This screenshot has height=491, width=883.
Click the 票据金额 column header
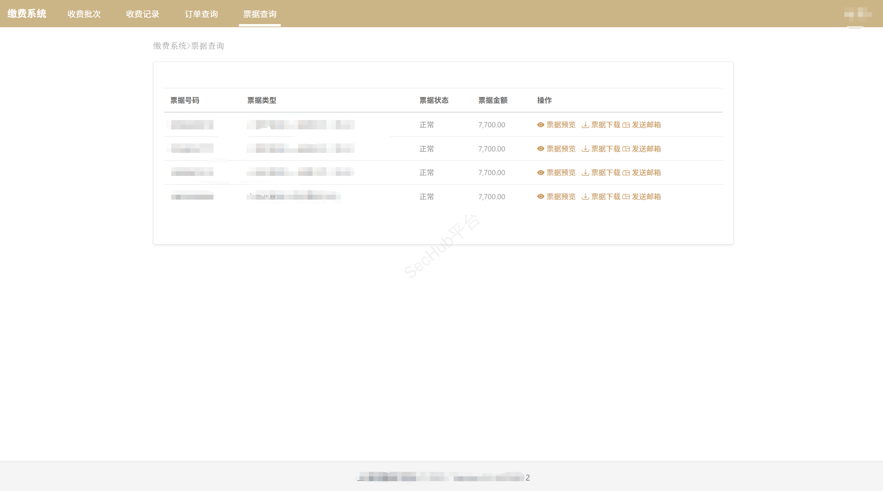coord(493,101)
